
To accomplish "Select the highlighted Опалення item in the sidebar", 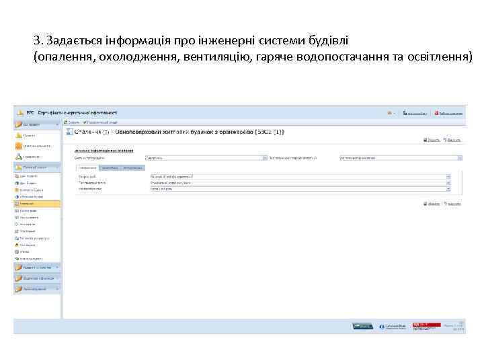I will pos(37,204).
